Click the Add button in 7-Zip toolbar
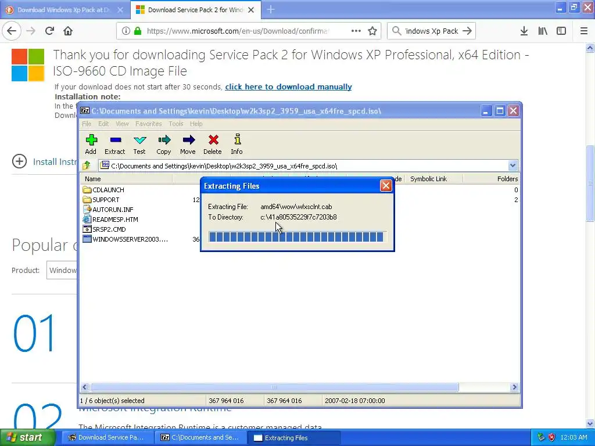 coord(91,145)
